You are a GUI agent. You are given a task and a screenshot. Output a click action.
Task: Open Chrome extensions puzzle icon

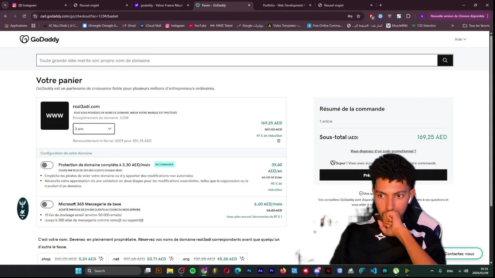click(408, 16)
